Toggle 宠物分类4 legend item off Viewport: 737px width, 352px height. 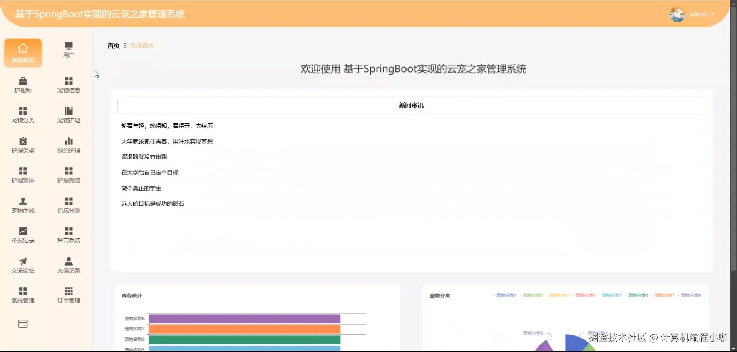coord(585,295)
